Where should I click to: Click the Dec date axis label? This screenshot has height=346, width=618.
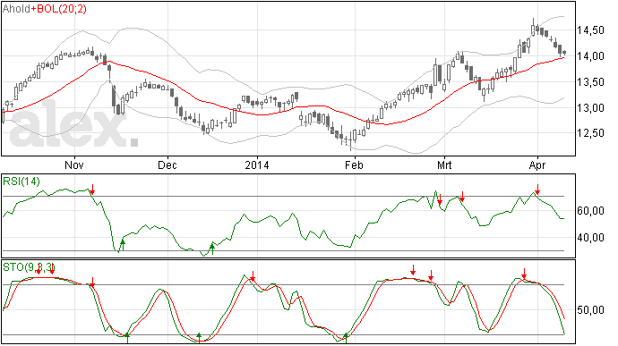point(167,165)
